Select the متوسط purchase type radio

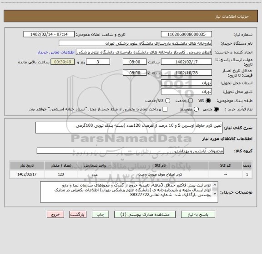click(x=196, y=109)
